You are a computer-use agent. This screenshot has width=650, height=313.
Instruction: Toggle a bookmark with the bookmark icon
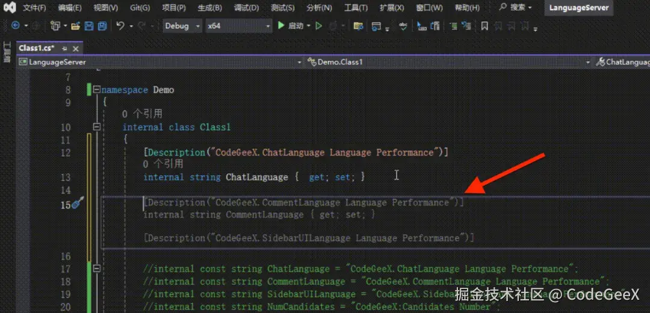coord(484,26)
